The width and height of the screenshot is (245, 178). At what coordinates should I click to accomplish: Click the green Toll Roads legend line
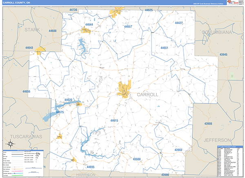point(17,175)
